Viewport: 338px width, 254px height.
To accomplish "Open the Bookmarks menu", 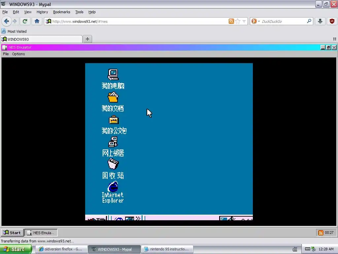I will point(62,12).
